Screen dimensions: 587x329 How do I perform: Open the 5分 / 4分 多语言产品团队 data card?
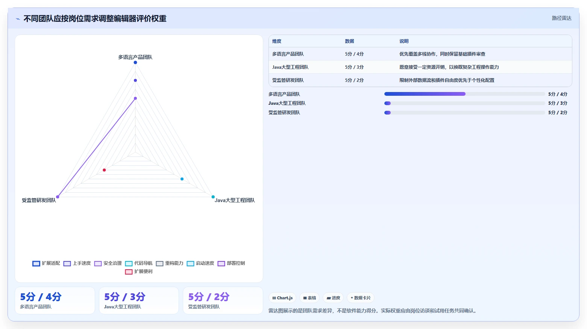click(55, 300)
